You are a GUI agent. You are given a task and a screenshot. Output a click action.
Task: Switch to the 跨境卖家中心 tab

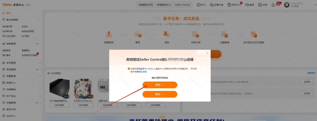[x=164, y=5]
